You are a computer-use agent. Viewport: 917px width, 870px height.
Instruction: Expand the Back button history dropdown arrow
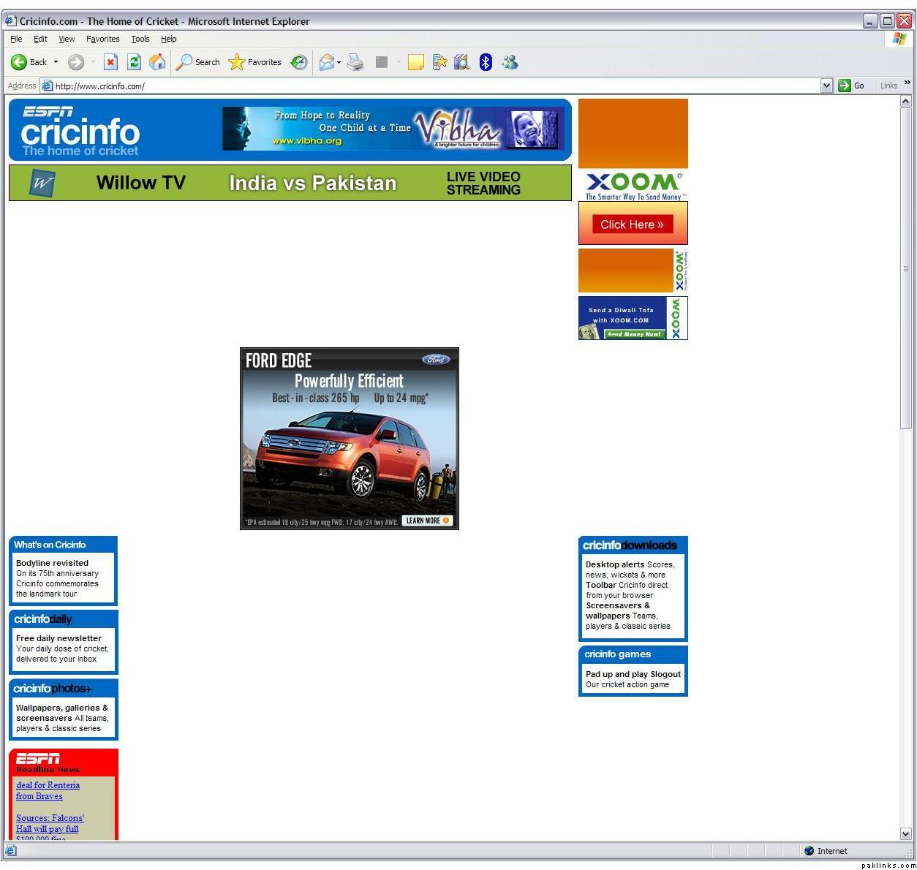click(x=56, y=62)
